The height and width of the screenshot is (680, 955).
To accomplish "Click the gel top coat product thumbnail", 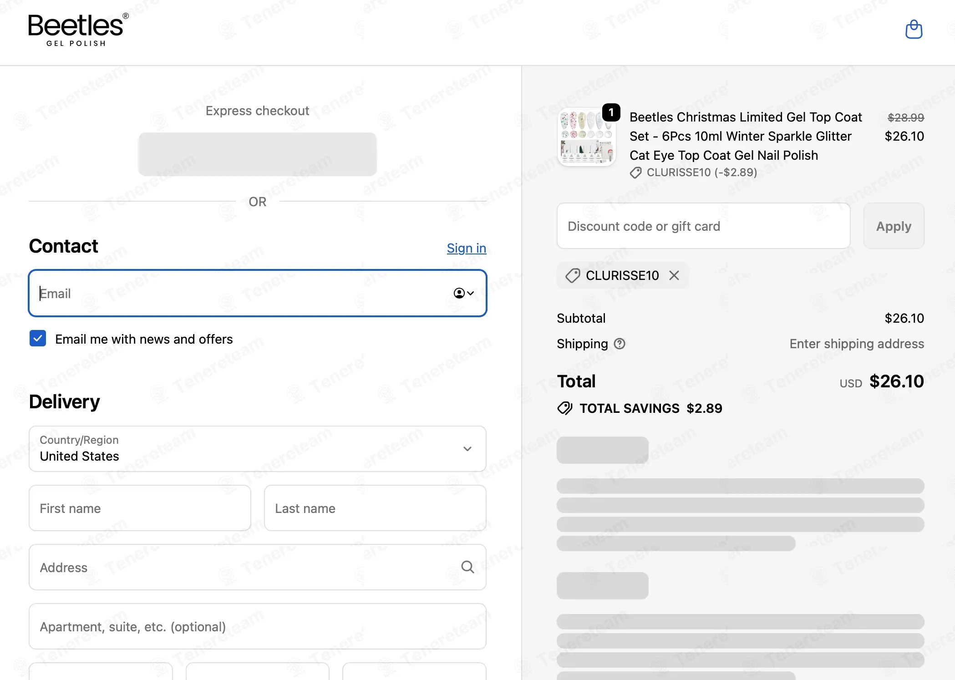I will (x=587, y=137).
